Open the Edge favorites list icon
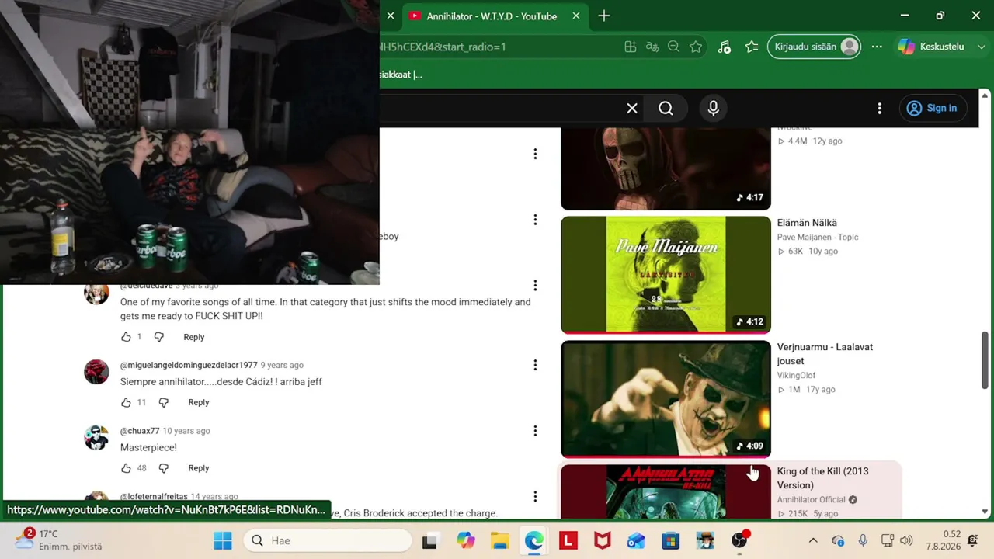The image size is (994, 559). (752, 47)
